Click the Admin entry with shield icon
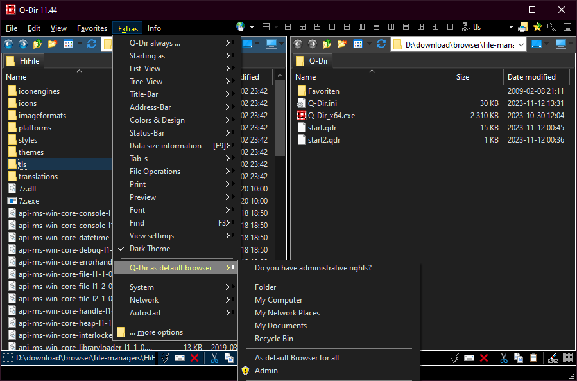The width and height of the screenshot is (577, 381). [x=266, y=371]
